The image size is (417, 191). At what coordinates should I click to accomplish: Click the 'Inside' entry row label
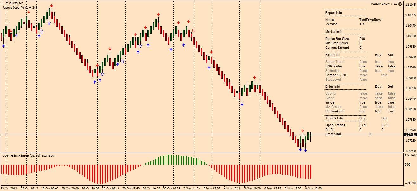click(330, 102)
